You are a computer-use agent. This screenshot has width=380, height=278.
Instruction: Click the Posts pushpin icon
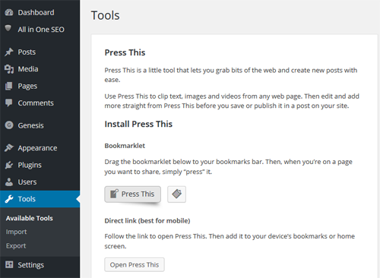(9, 52)
